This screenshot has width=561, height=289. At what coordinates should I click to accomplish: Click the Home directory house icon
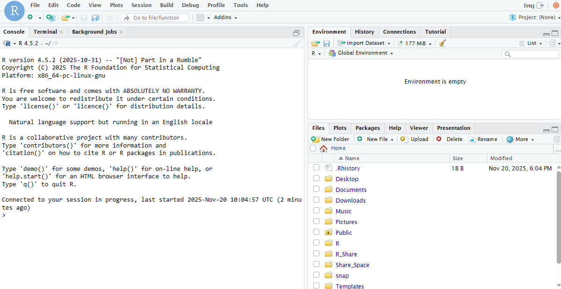324,148
